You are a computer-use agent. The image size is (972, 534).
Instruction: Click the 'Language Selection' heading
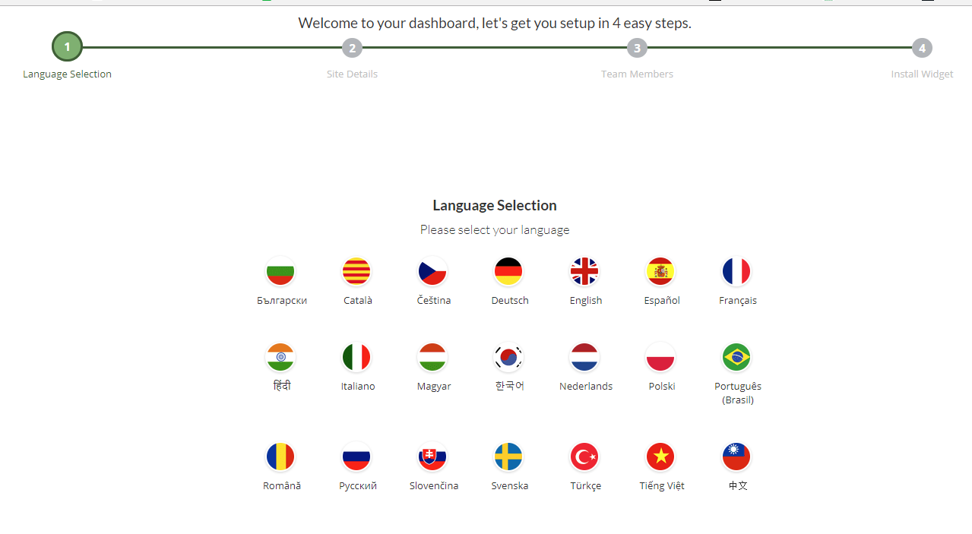[x=495, y=206]
